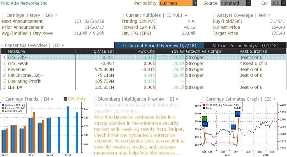Screen dimensions: 287x157
Task: Click Actual EPS, Adj legend swatch
Action: click(x=3, y=111)
